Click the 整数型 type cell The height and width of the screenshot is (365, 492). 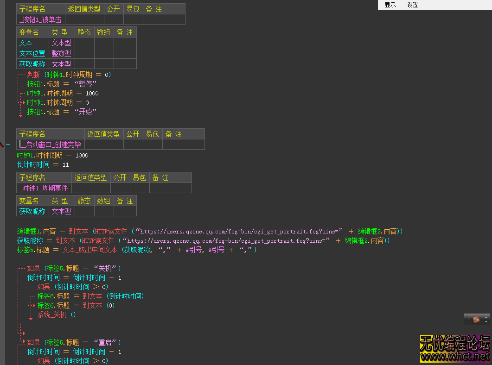click(x=61, y=53)
